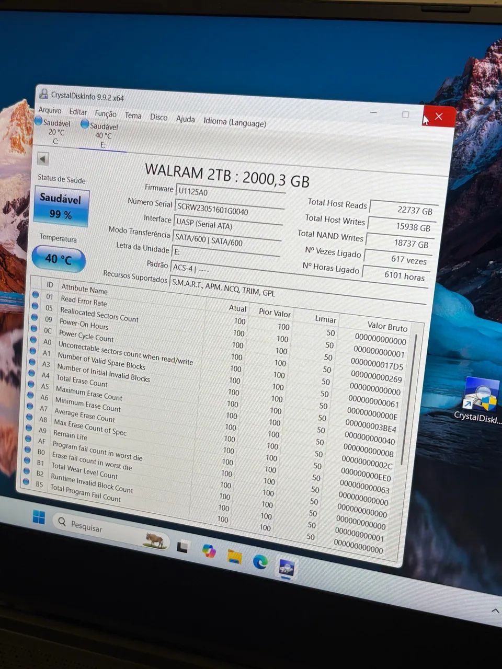Click the power-on hours value 6101 horas
This screenshot has width=502, height=669.
[x=395, y=275]
